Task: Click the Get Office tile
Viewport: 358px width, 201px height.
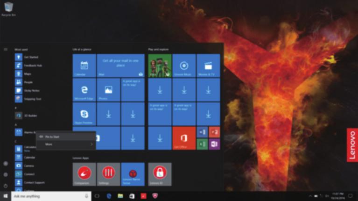Action: 184,138
